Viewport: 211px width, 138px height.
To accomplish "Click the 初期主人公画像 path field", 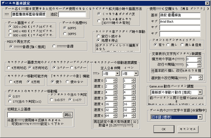I will 35,115.
